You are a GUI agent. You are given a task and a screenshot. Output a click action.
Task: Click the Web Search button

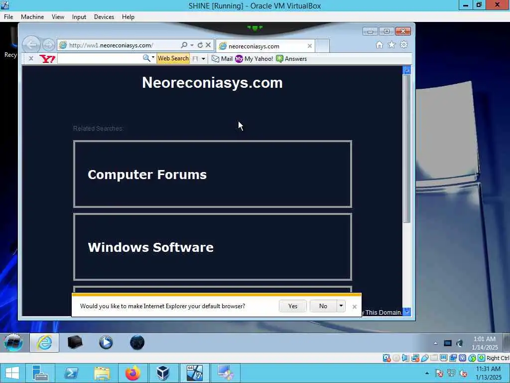tap(173, 58)
